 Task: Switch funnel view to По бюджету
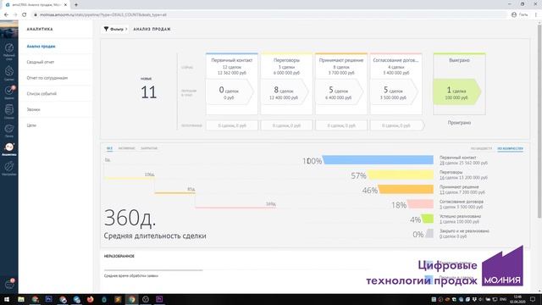(x=481, y=149)
